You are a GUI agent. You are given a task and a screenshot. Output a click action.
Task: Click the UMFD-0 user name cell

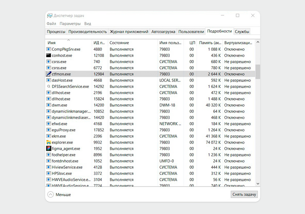166,161
